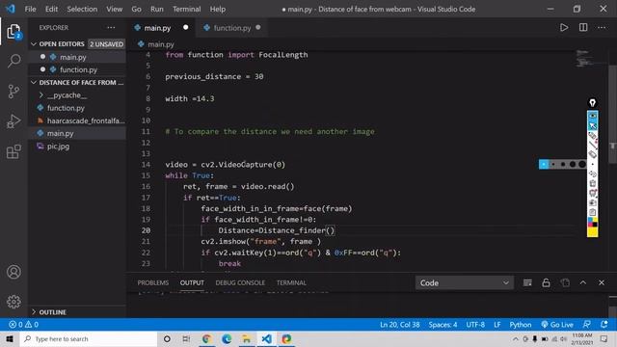Screen dimensions: 617x347
Task: Open File Explorer from the taskbar
Action: [247, 338]
